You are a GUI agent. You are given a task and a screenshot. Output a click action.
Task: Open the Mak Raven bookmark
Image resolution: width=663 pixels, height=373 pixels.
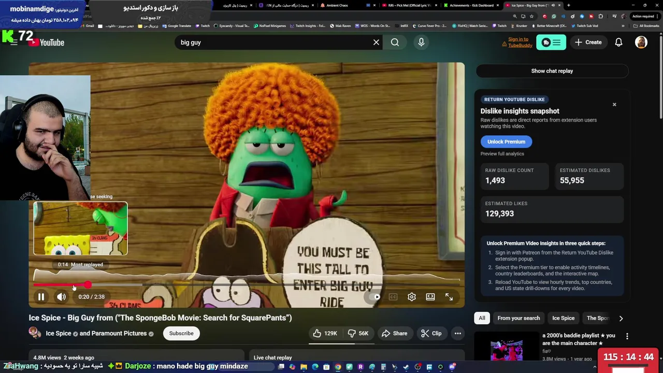(340, 26)
